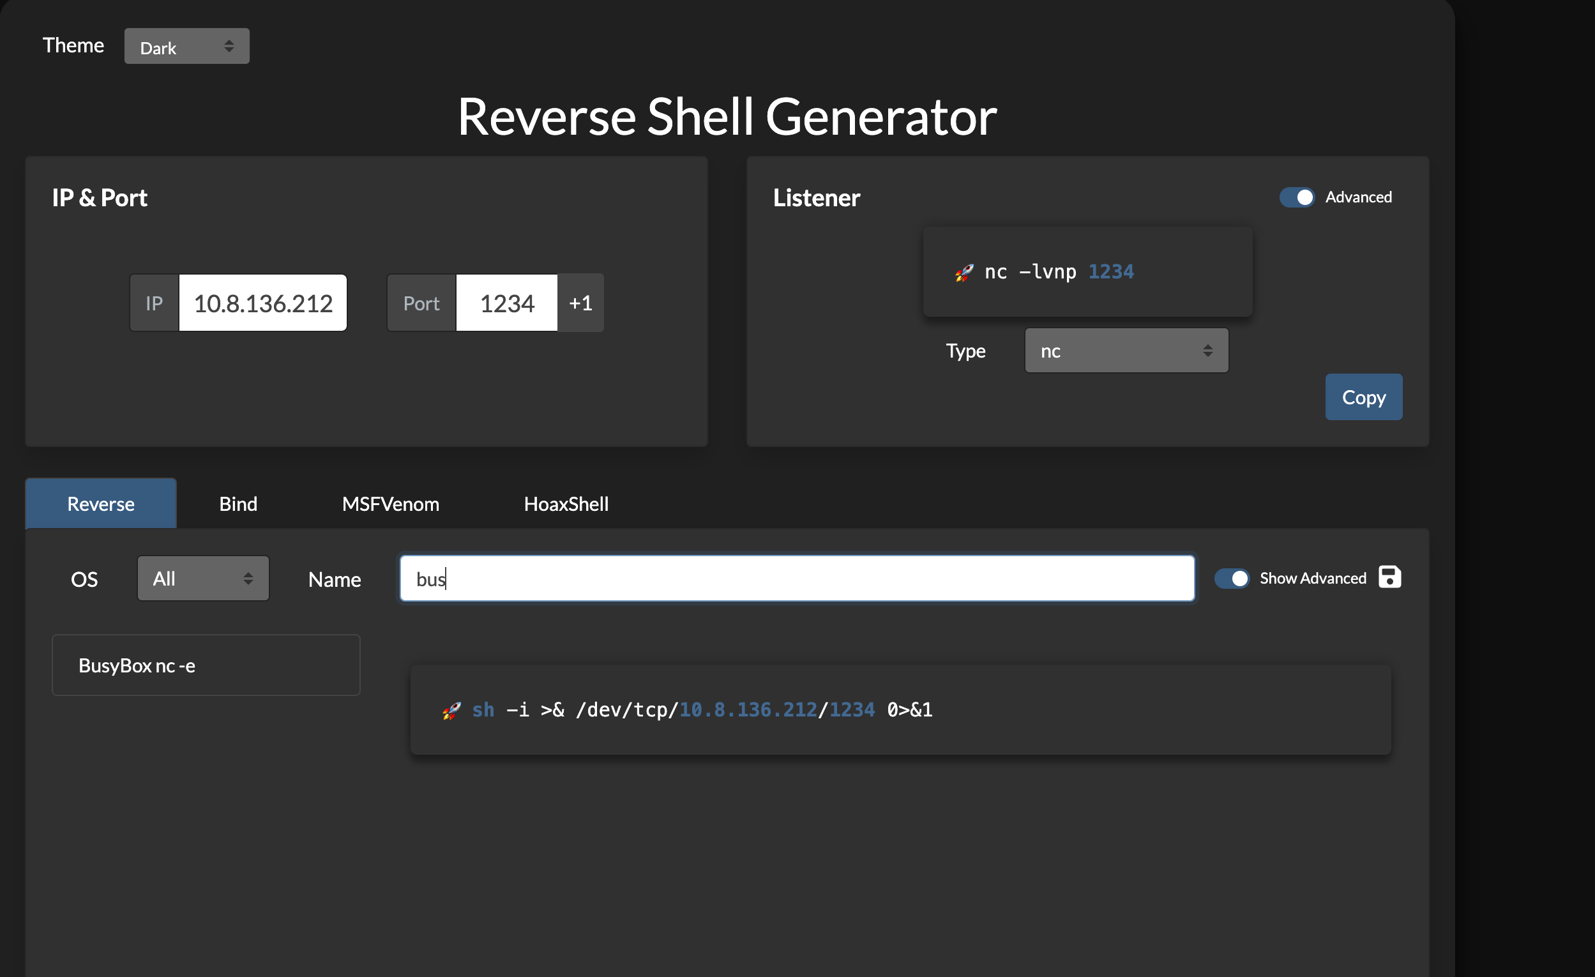Switch to the Bind tab
Screen dimensions: 1595x977
238,504
